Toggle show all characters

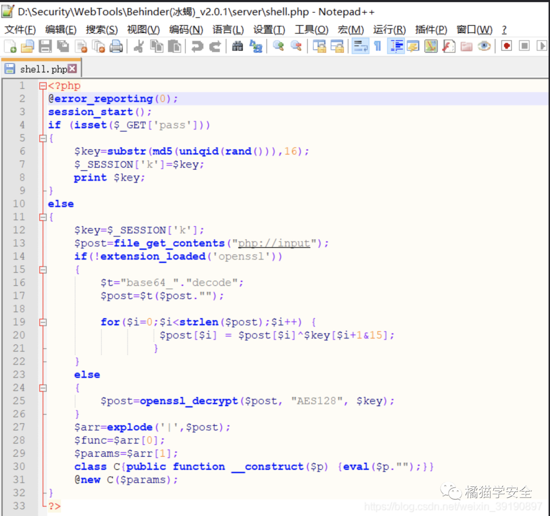tap(378, 46)
